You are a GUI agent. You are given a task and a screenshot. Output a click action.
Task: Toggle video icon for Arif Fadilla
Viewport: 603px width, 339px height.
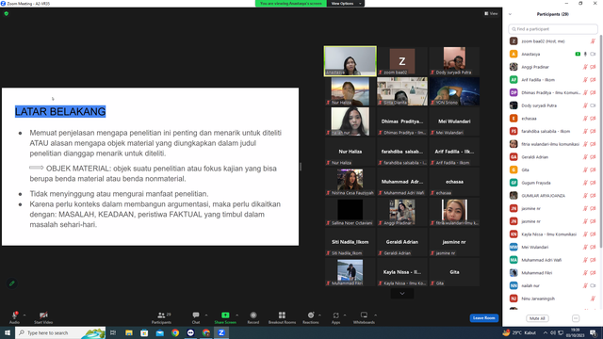tap(593, 80)
